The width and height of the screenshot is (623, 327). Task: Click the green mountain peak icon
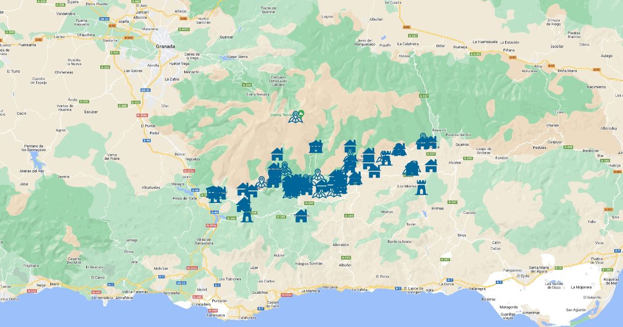302,113
